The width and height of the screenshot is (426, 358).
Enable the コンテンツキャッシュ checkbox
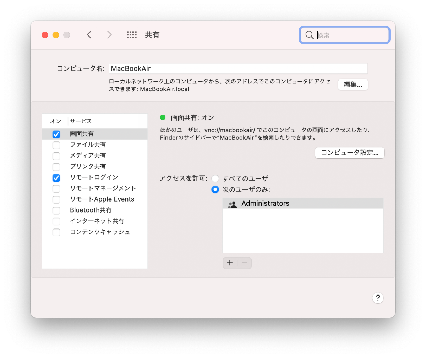coord(56,232)
